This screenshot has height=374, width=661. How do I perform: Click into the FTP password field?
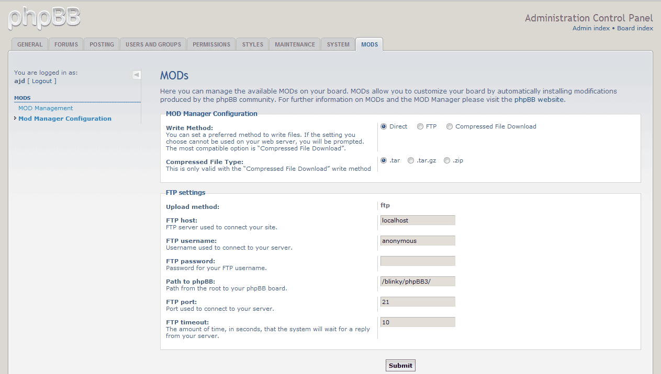[x=418, y=261]
